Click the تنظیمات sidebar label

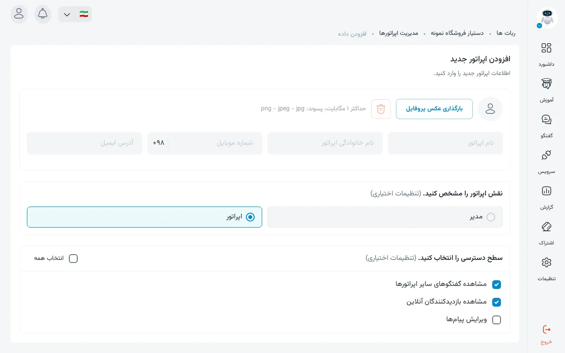coord(546,278)
